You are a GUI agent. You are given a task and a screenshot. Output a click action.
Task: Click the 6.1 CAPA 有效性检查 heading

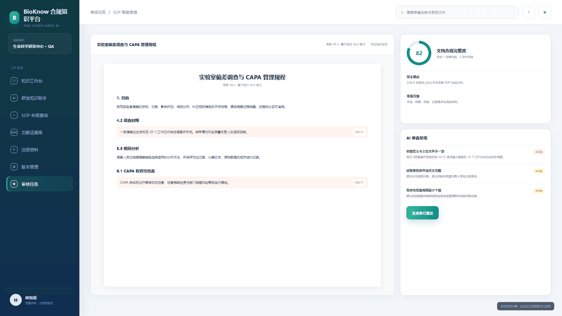(136, 171)
